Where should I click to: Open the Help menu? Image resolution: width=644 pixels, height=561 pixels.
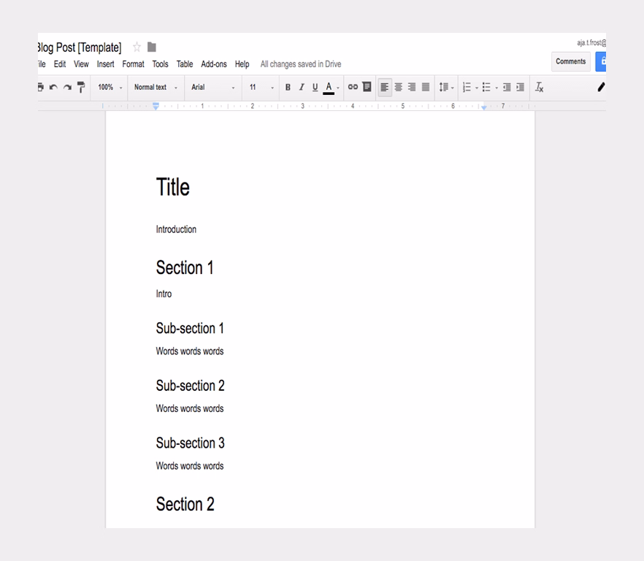tap(242, 64)
